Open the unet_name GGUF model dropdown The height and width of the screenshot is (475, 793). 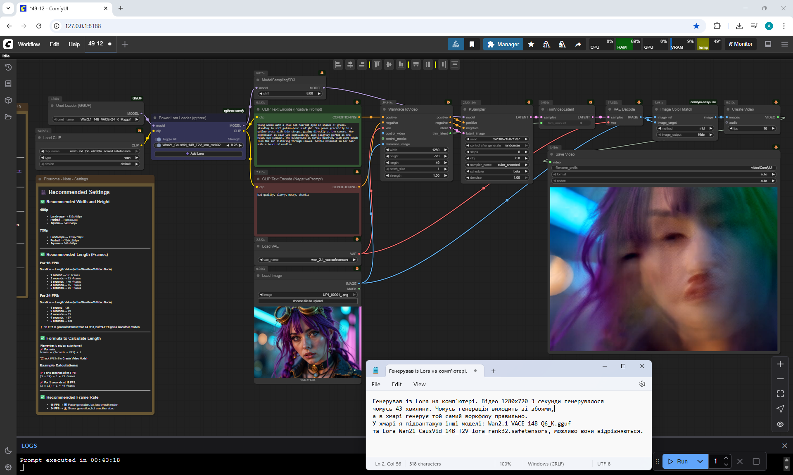(x=96, y=119)
